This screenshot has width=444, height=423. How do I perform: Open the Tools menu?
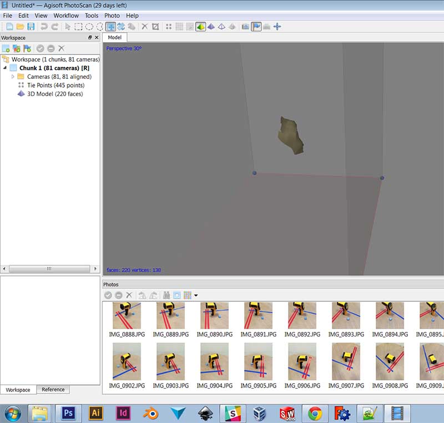(92, 16)
